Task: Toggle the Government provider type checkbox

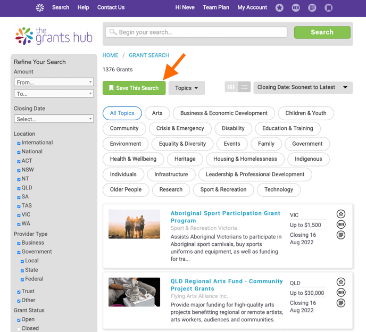Action: click(x=19, y=252)
